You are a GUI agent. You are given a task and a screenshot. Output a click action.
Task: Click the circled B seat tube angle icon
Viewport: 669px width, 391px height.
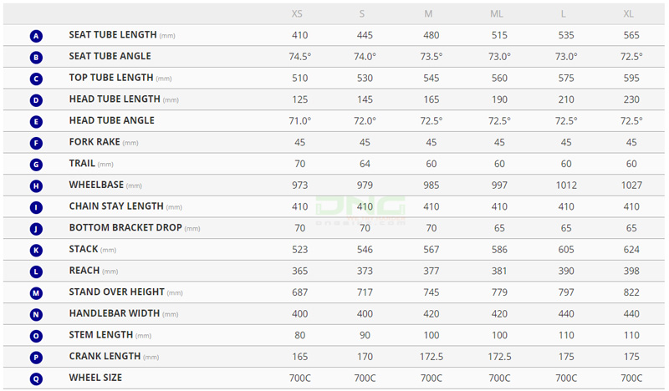coord(36,58)
